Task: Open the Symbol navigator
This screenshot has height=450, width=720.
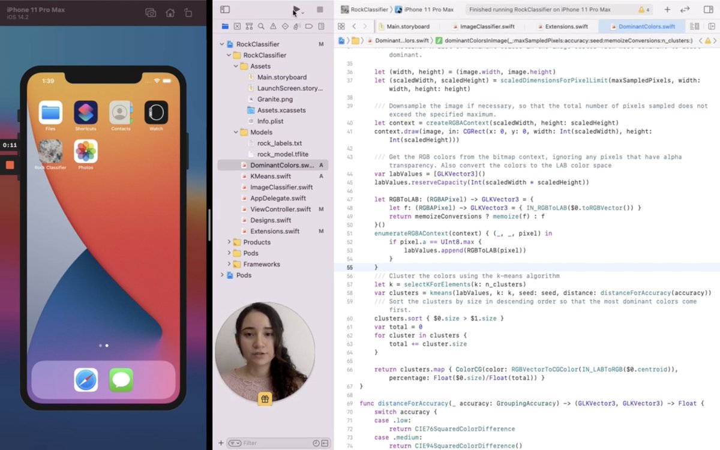Action: 249,26
